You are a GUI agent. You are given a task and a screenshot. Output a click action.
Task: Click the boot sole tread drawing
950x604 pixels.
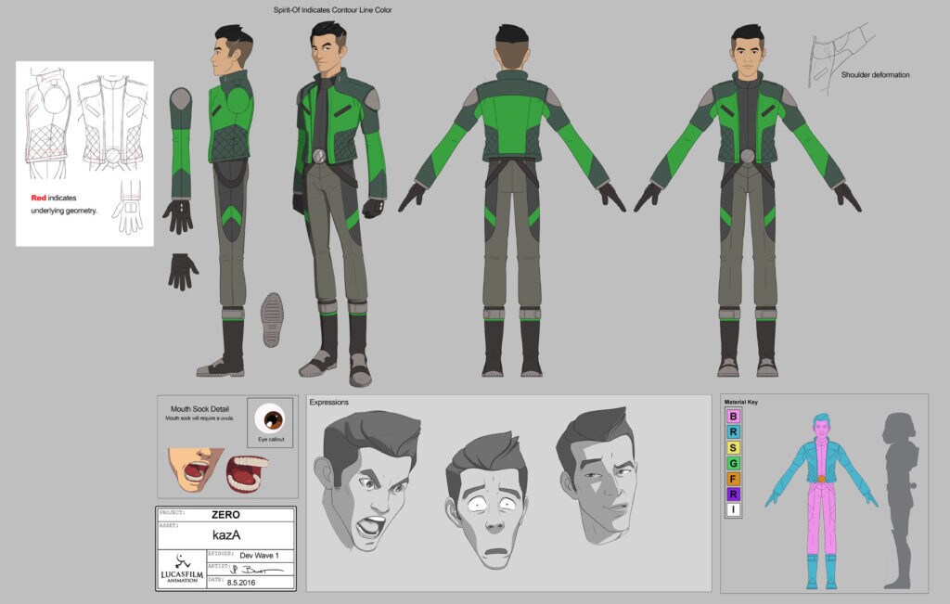pyautogui.click(x=272, y=319)
